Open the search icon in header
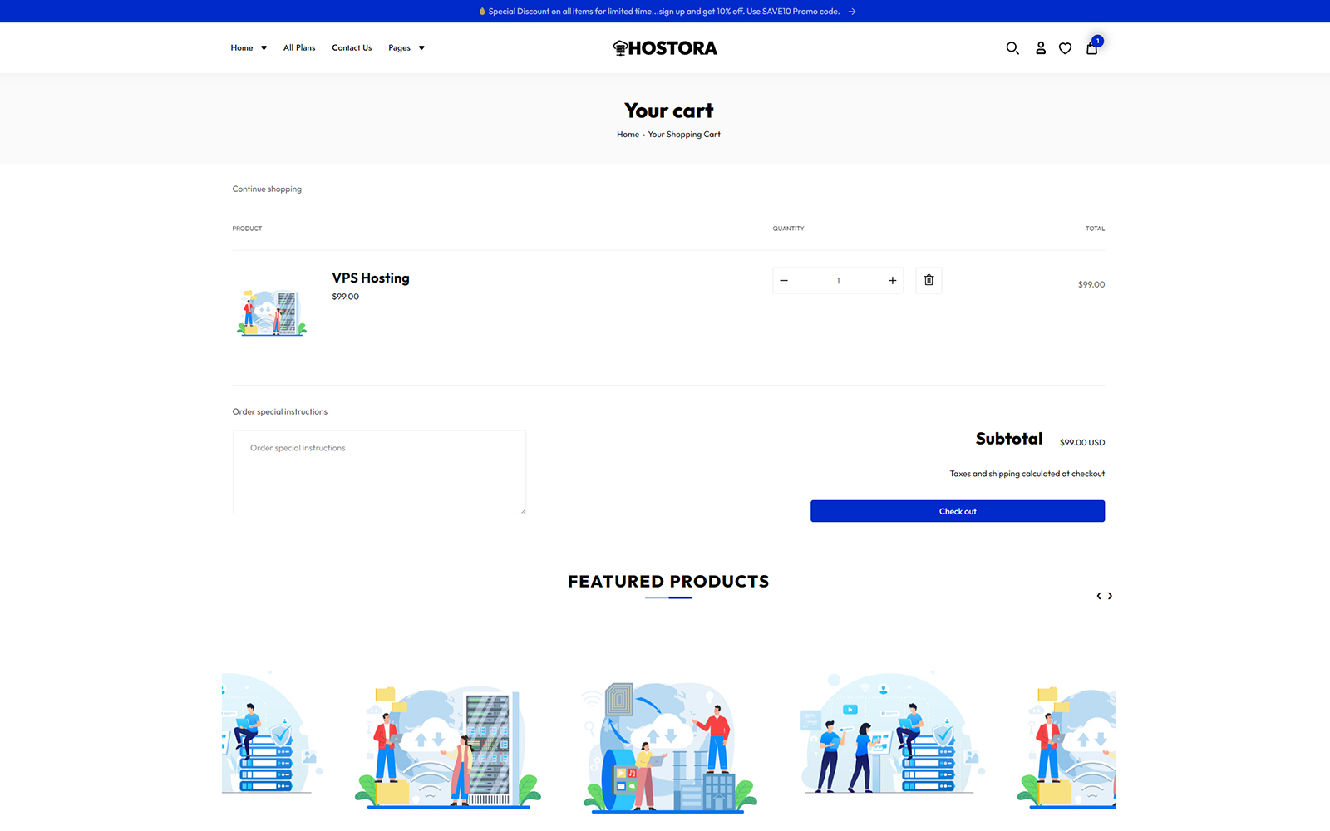 coord(1012,48)
